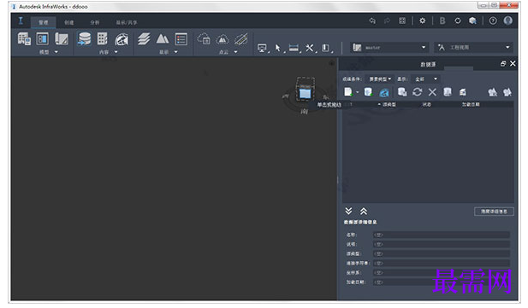The width and height of the screenshot is (528, 308).
Task: Click the point cloud terrain icon
Action: (222, 39)
